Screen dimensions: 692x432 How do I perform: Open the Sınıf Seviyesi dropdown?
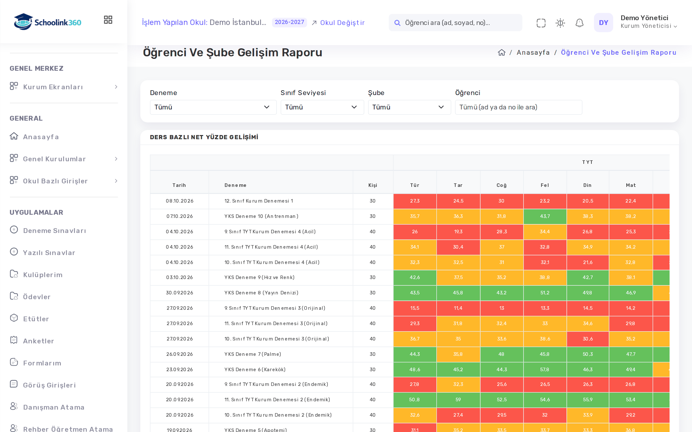pyautogui.click(x=322, y=107)
